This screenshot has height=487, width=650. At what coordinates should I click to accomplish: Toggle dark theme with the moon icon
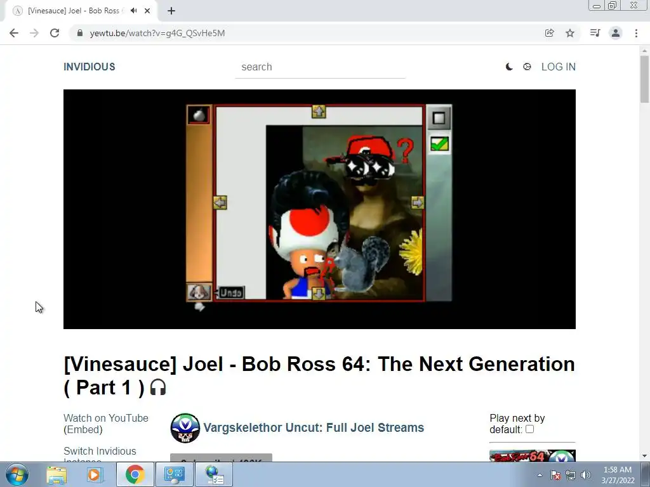tap(509, 67)
